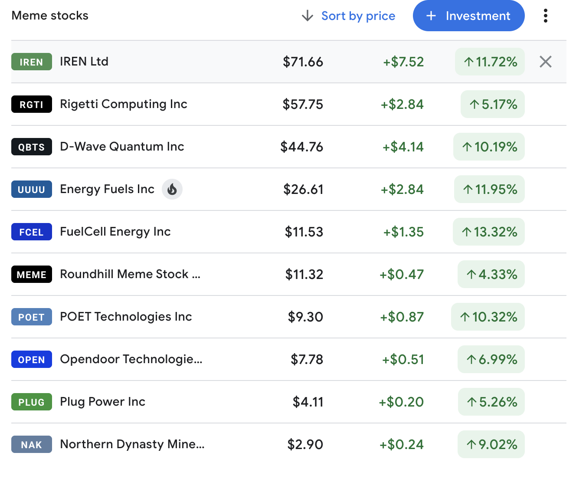Click the fire icon beside Energy Fuels Inc

tap(172, 189)
